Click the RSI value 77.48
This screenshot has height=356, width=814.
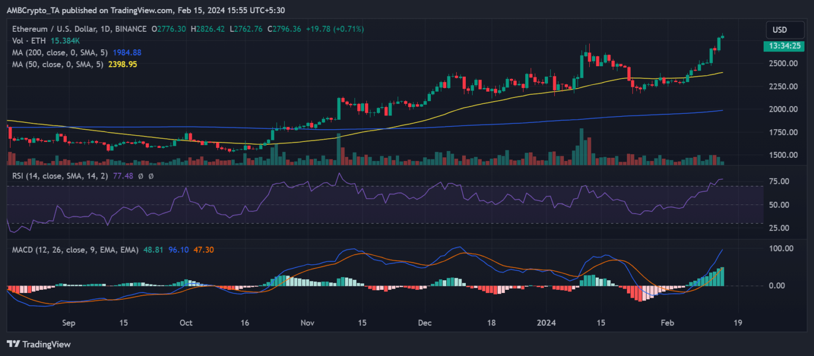tap(123, 176)
